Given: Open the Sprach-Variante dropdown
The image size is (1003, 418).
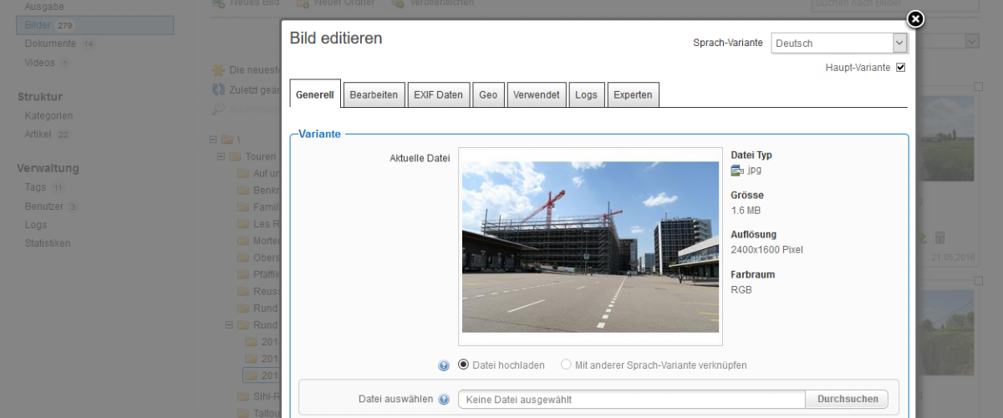Looking at the screenshot, I should point(838,43).
